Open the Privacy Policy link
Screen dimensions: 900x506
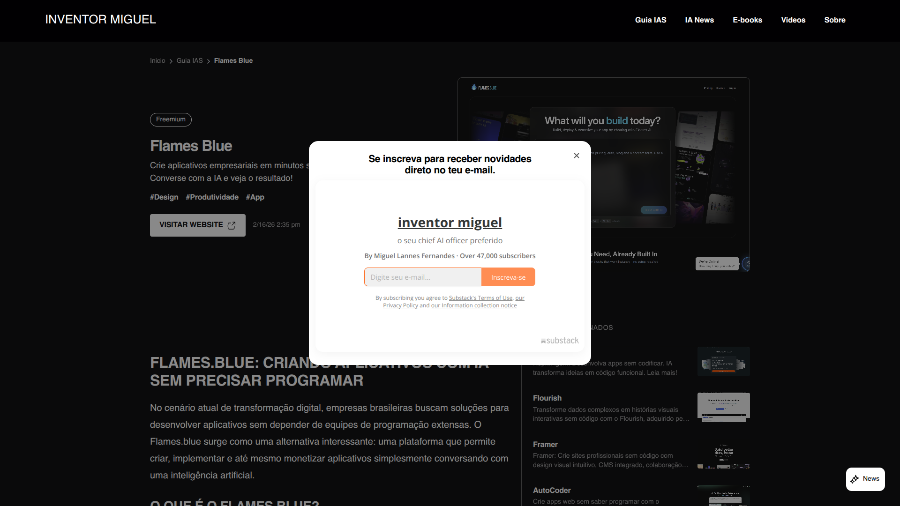400,305
